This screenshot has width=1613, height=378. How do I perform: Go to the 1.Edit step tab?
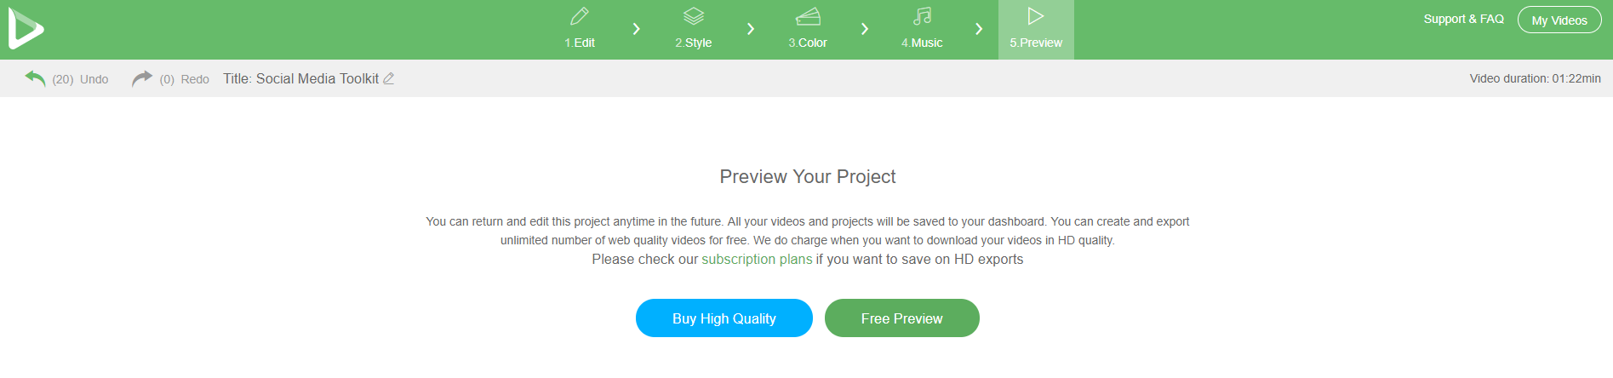[580, 29]
